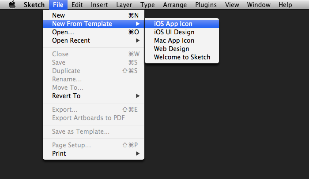Open the Arrange menu
309x179 pixels.
175,4
